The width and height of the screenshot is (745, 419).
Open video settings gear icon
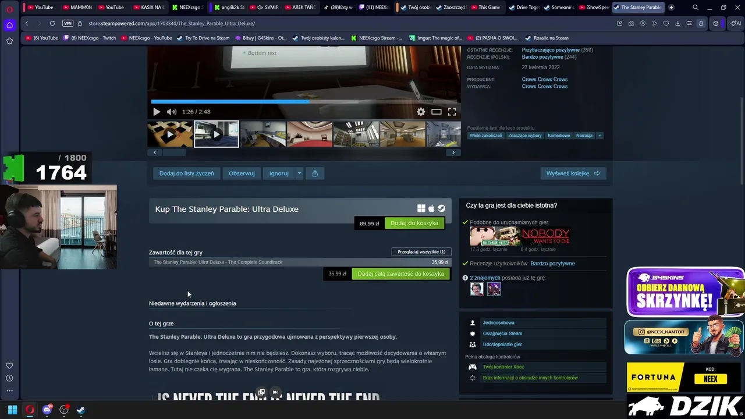tap(421, 112)
